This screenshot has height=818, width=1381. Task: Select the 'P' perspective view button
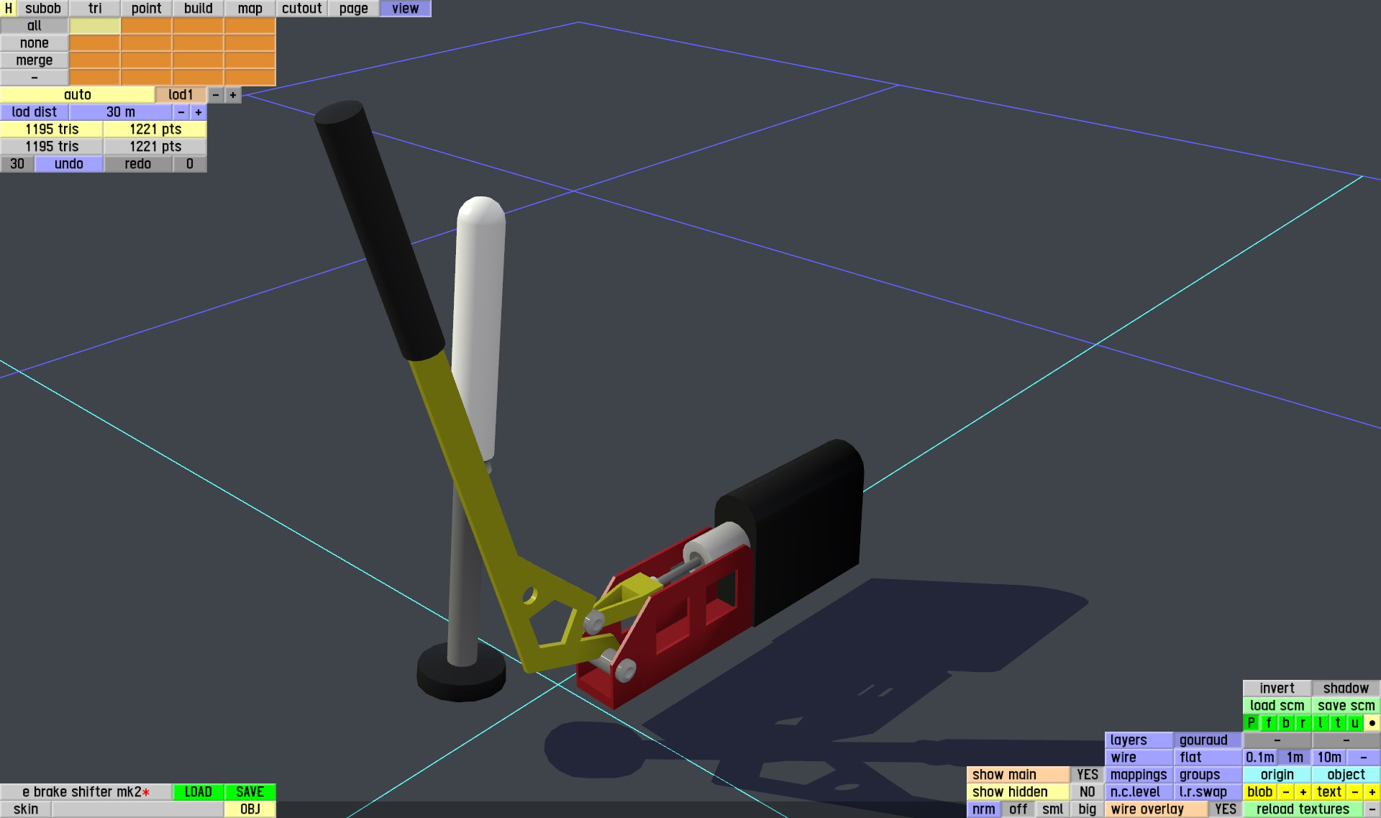1251,723
